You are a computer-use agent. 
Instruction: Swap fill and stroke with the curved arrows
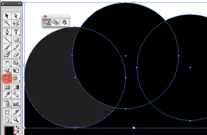(x=17, y=127)
